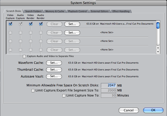Screen dimensions: 167x116
Task: Enable Audio Capture on second scratch disk row
Action: tap(21, 33)
